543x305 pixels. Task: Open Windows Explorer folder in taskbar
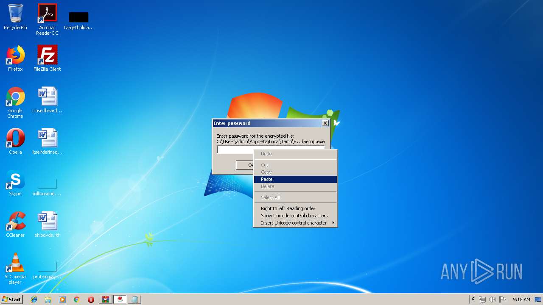48,299
